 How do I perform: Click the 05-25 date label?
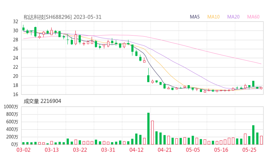pyautogui.click(x=249, y=150)
